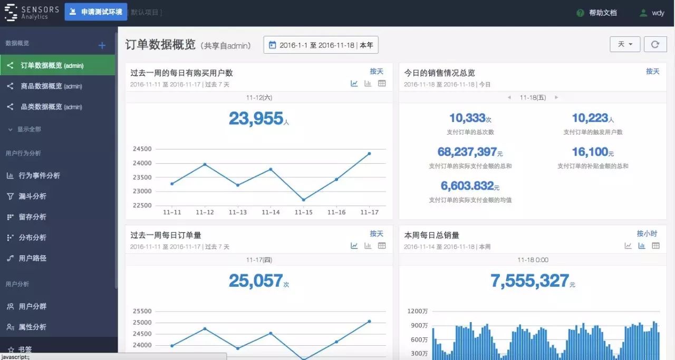Open the date range picker 2016-1-1 至 2016-11-18
This screenshot has height=360, width=675.
(321, 45)
